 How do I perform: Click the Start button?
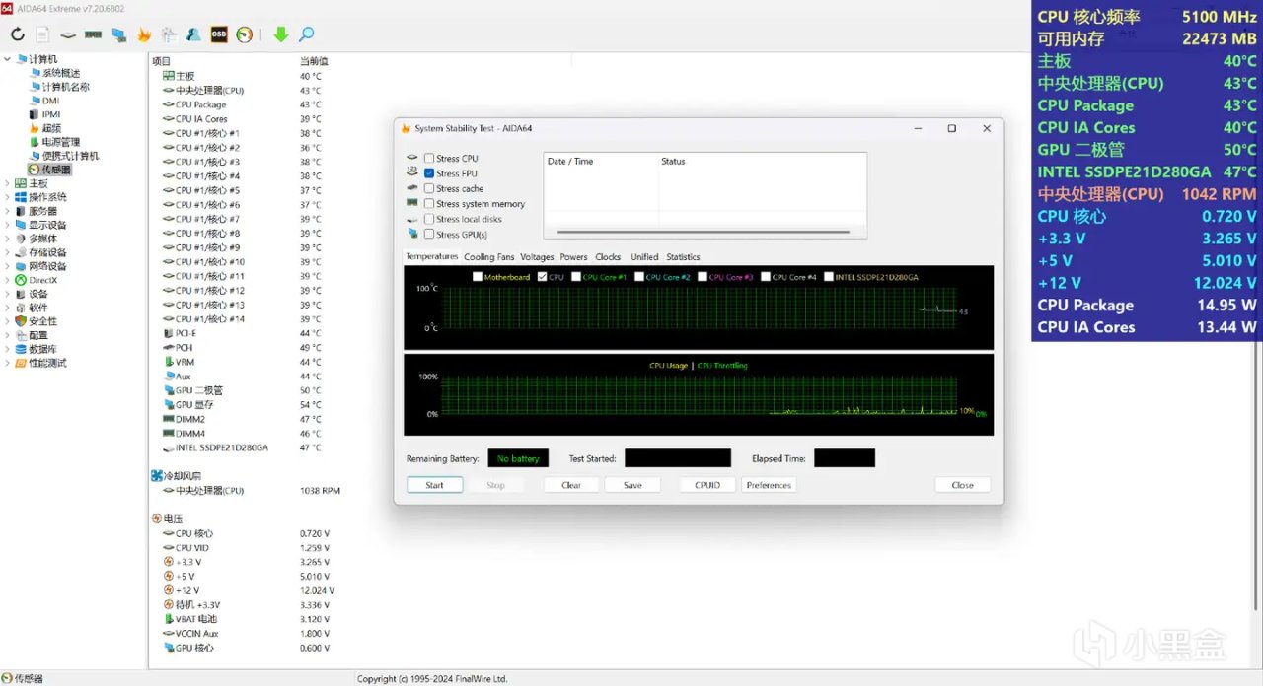(x=434, y=485)
